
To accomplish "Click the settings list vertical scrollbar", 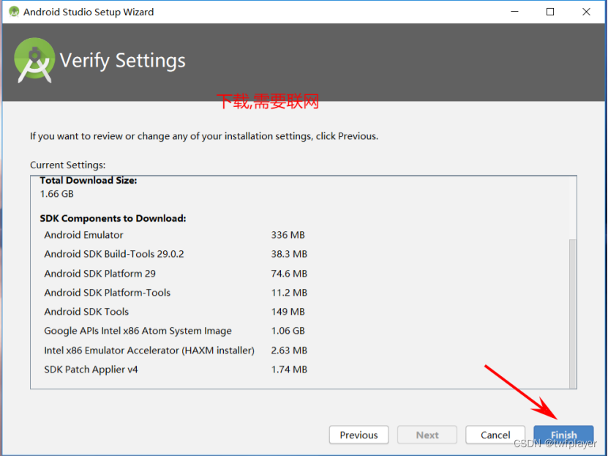I will click(x=572, y=313).
